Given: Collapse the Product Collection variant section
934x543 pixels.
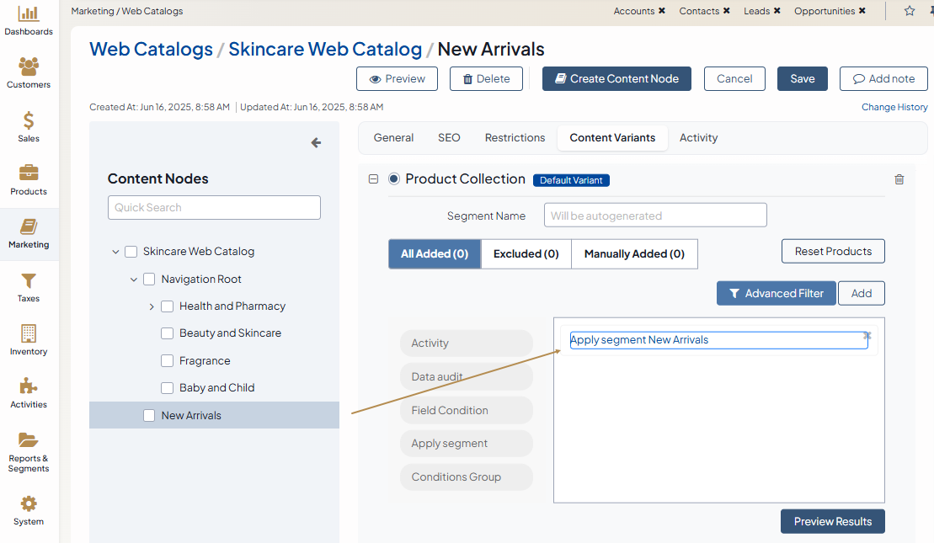Looking at the screenshot, I should [x=373, y=179].
